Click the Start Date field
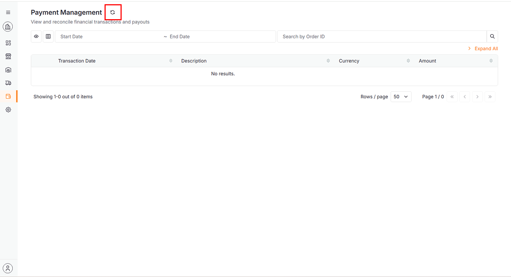511x277 pixels. (107, 36)
